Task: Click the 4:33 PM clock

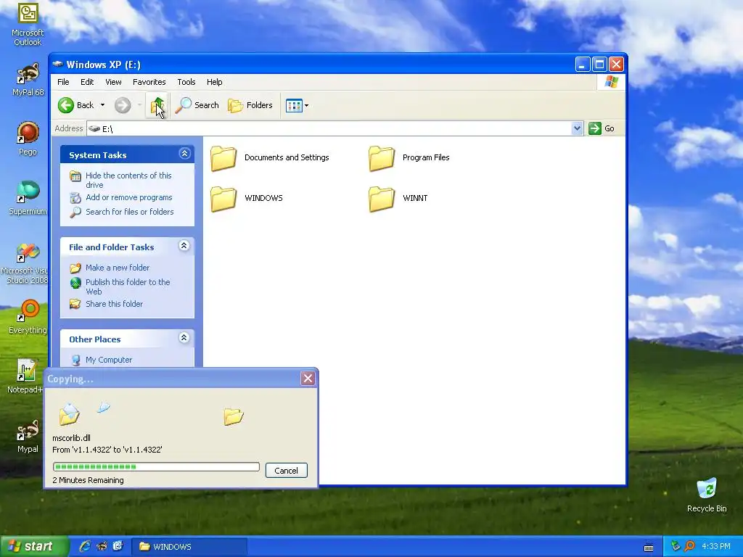Action: point(716,546)
